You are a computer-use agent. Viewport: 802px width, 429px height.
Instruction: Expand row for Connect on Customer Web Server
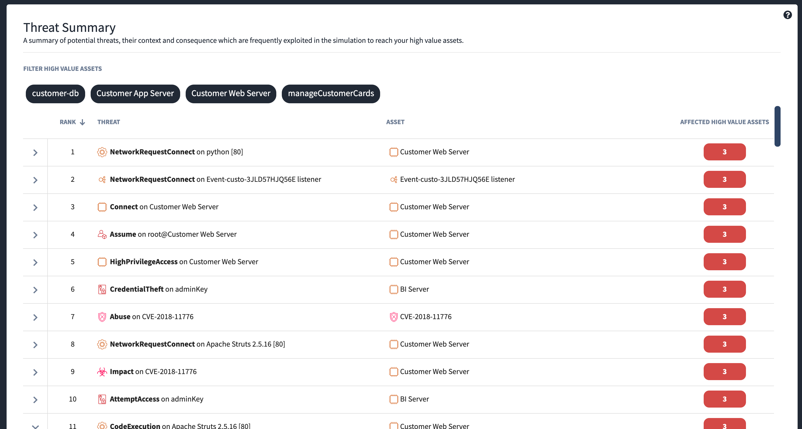(35, 208)
